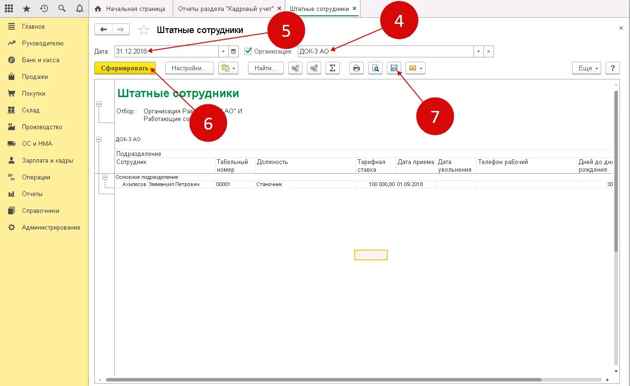
Task: Select the 100 000,00 tariff cell
Action: pos(376,184)
